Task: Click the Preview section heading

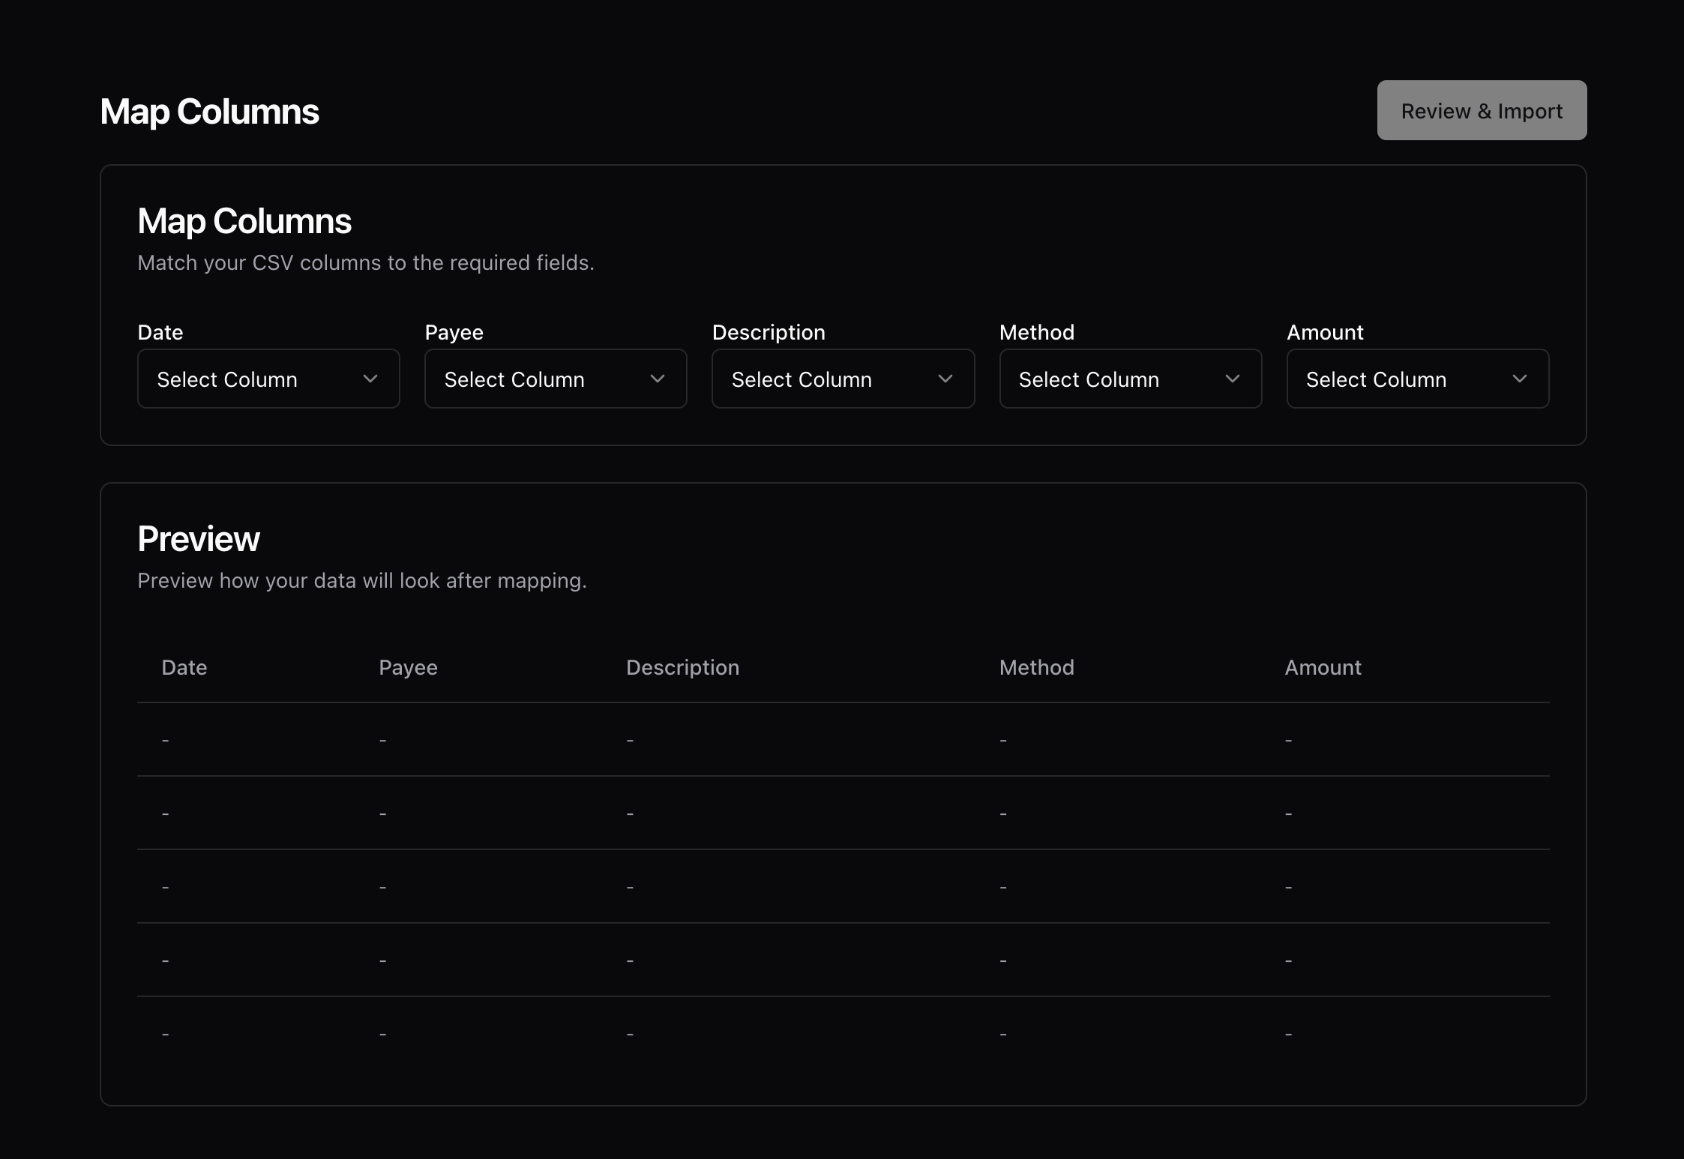Action: (199, 538)
